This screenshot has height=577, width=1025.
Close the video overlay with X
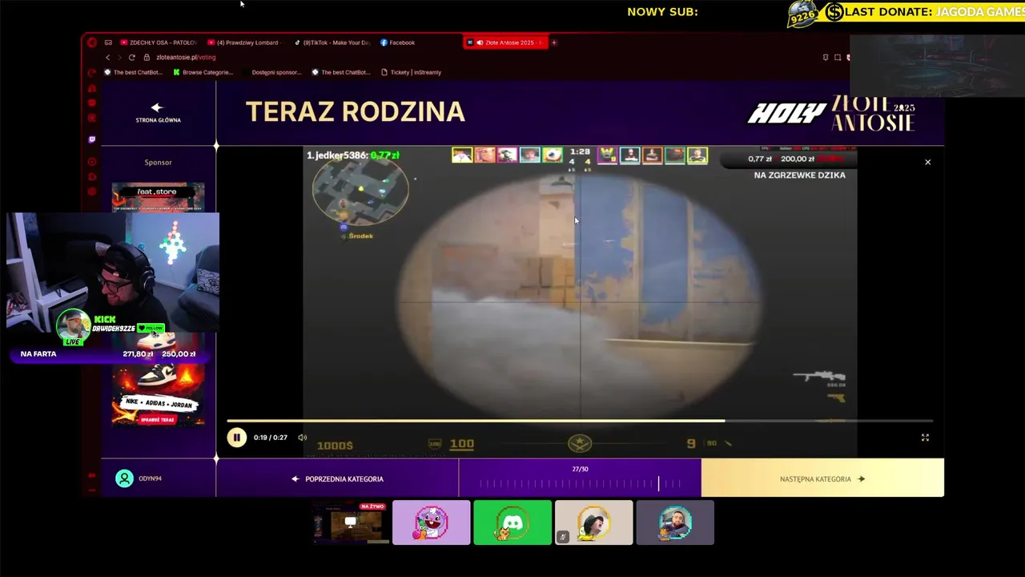927,162
